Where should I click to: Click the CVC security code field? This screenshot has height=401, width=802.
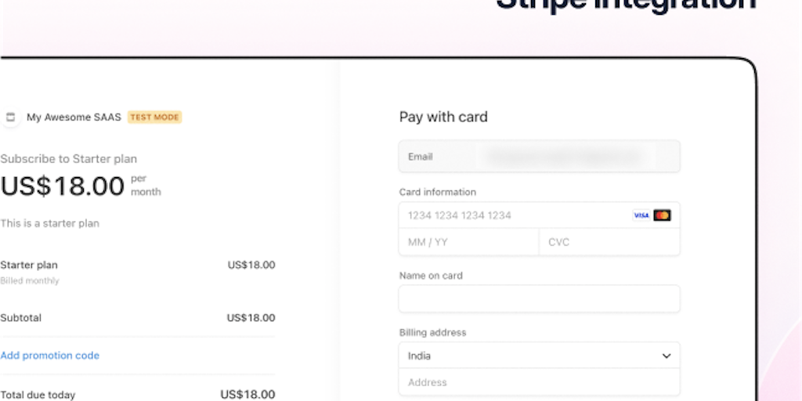coord(609,242)
